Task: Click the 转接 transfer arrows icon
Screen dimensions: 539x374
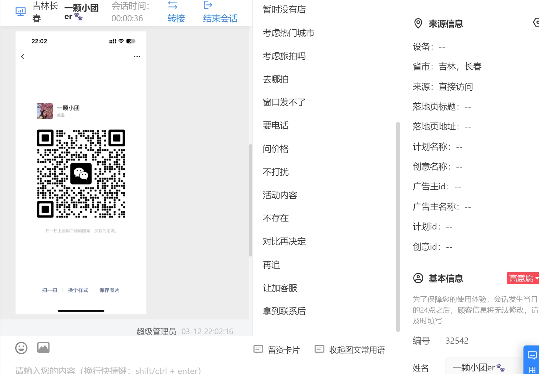Action: [x=173, y=5]
